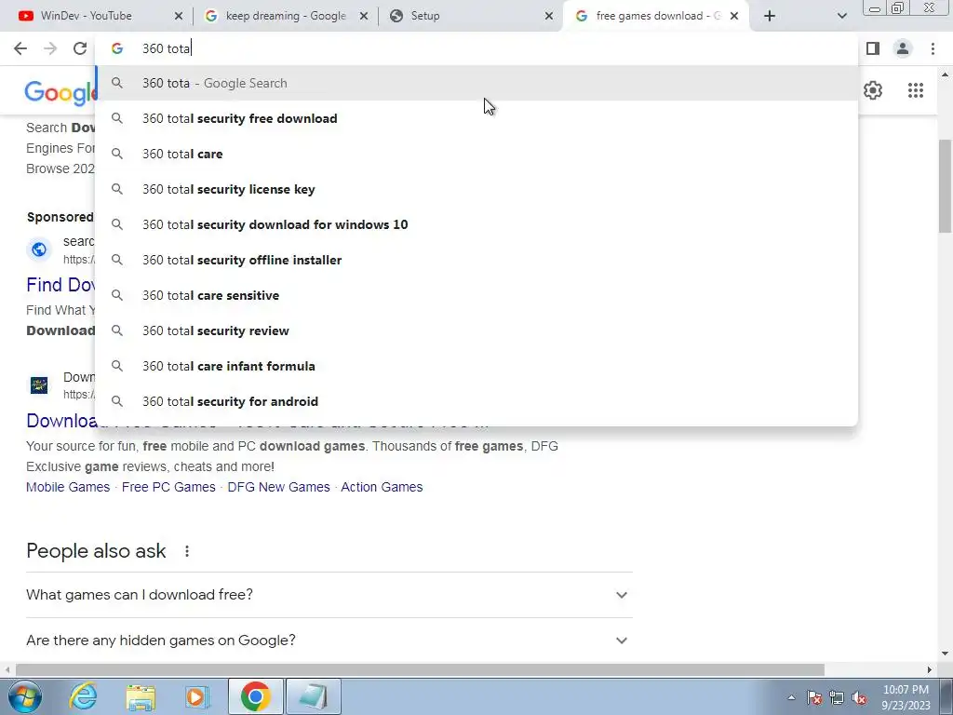Reload the page with refresh icon
Viewport: 953px width, 715px height.
(80, 48)
